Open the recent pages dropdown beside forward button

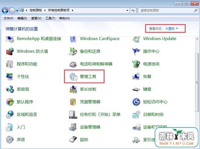coord(17,11)
